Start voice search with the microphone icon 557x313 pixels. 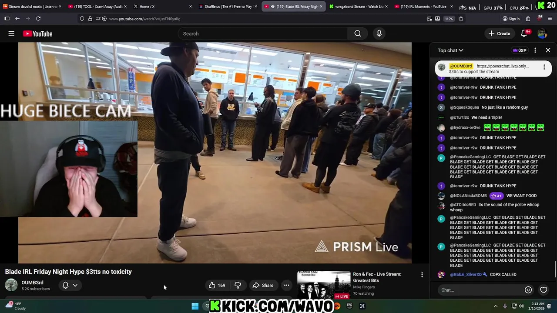(379, 33)
